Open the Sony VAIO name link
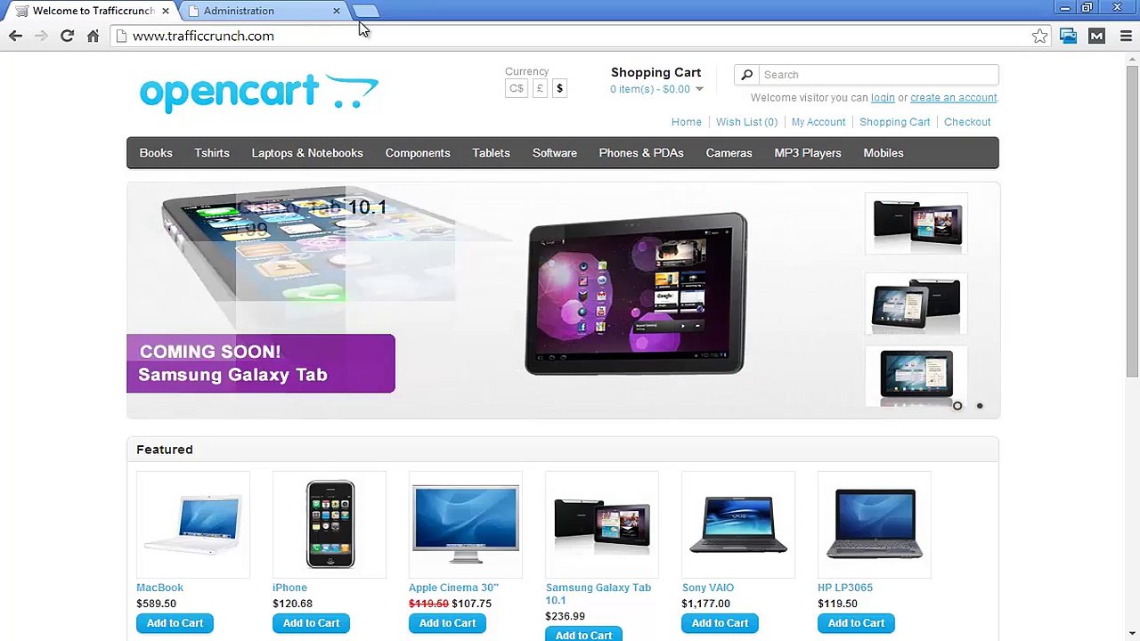 [x=708, y=588]
